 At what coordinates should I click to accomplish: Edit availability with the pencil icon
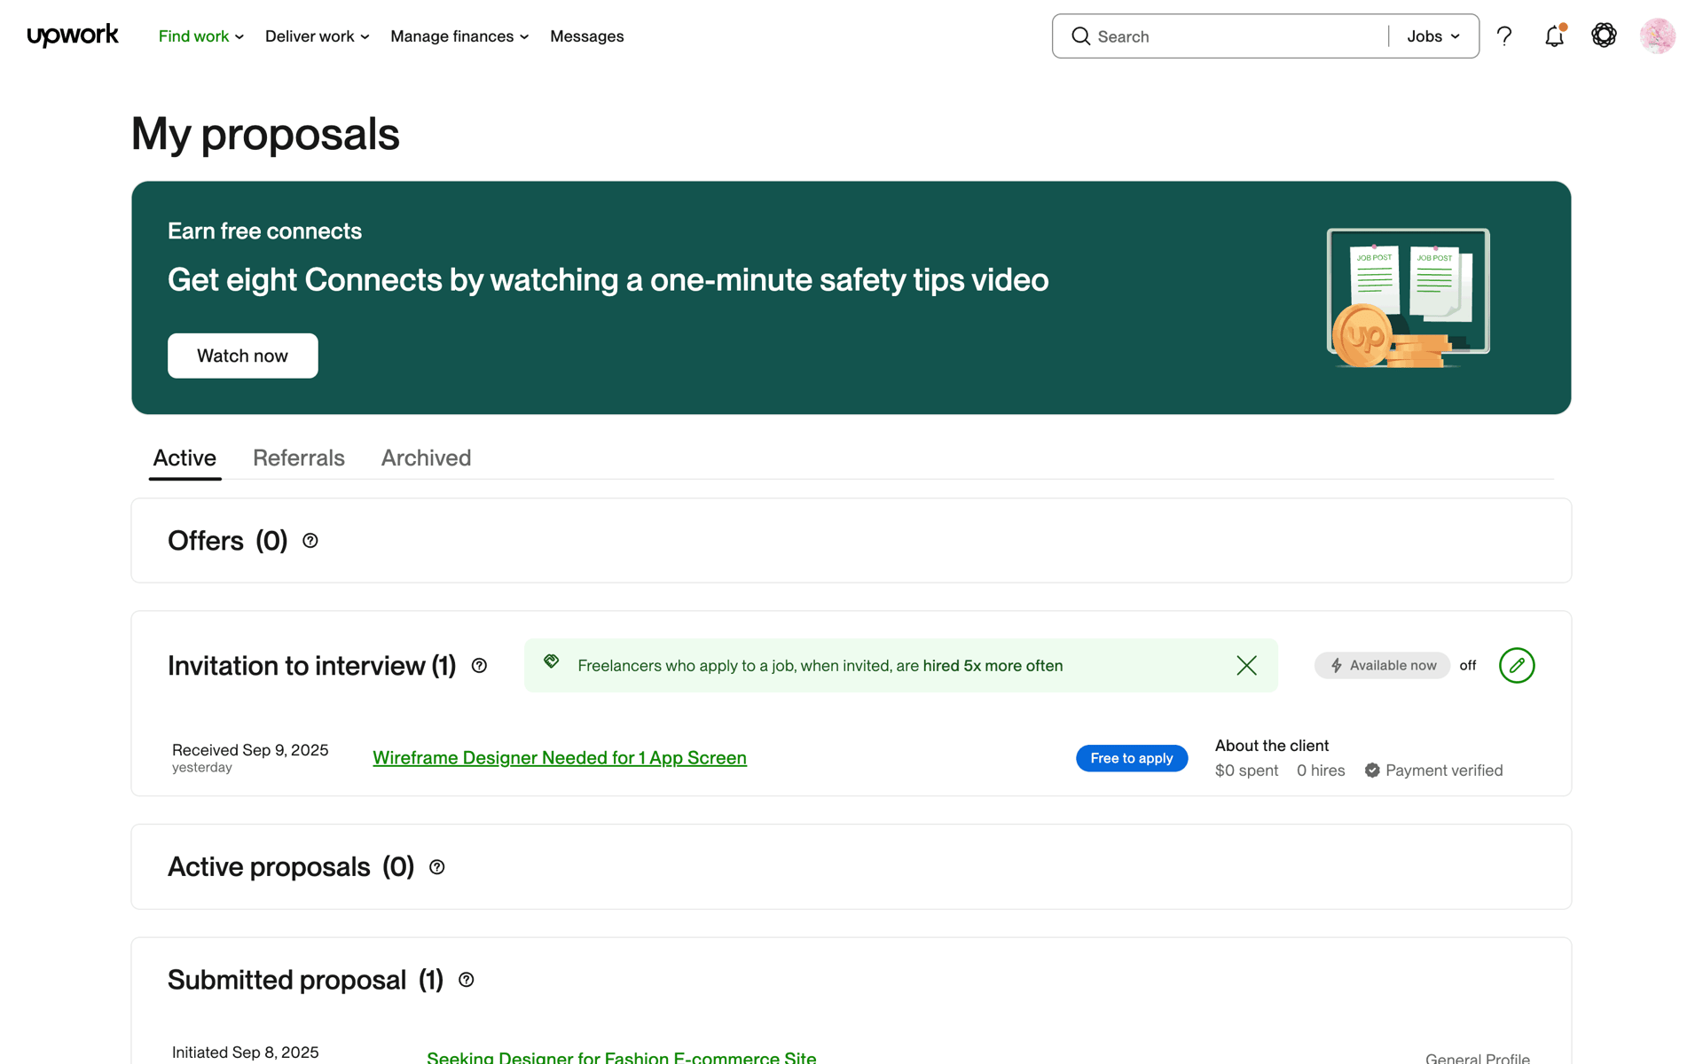pos(1517,666)
